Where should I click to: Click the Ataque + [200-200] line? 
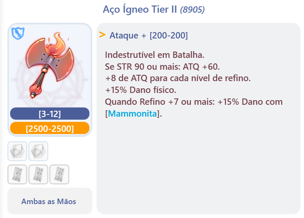(x=149, y=35)
